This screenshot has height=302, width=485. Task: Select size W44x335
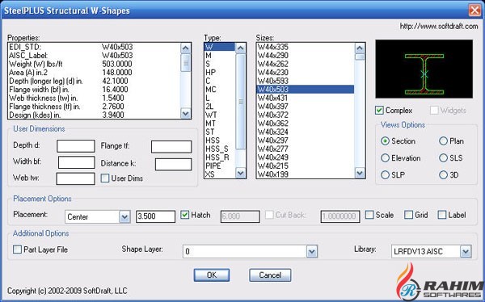(306, 47)
